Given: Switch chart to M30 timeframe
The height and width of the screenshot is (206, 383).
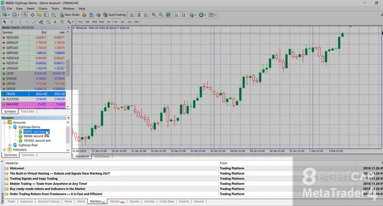Looking at the screenshot, I should click(101, 22).
